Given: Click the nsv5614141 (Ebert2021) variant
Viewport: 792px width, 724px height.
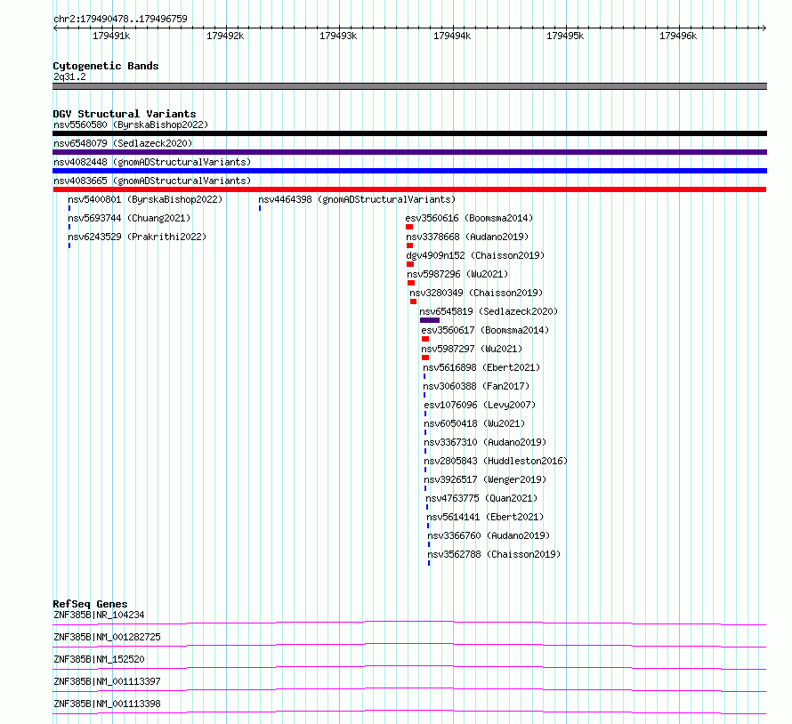Looking at the screenshot, I should click(x=485, y=517).
